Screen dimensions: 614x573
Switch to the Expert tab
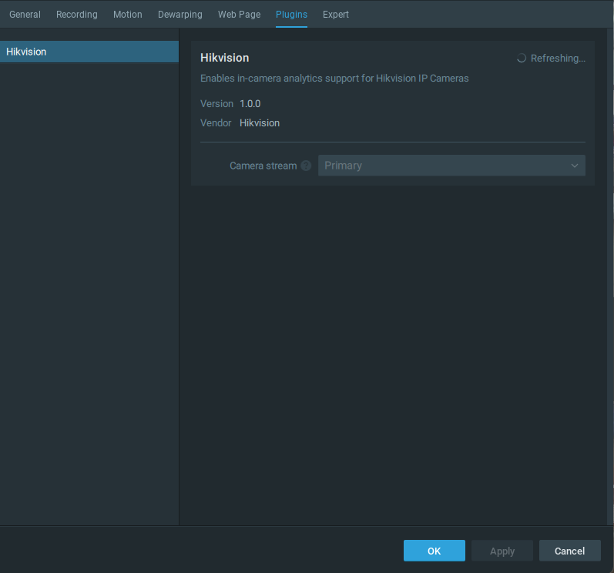coord(336,15)
